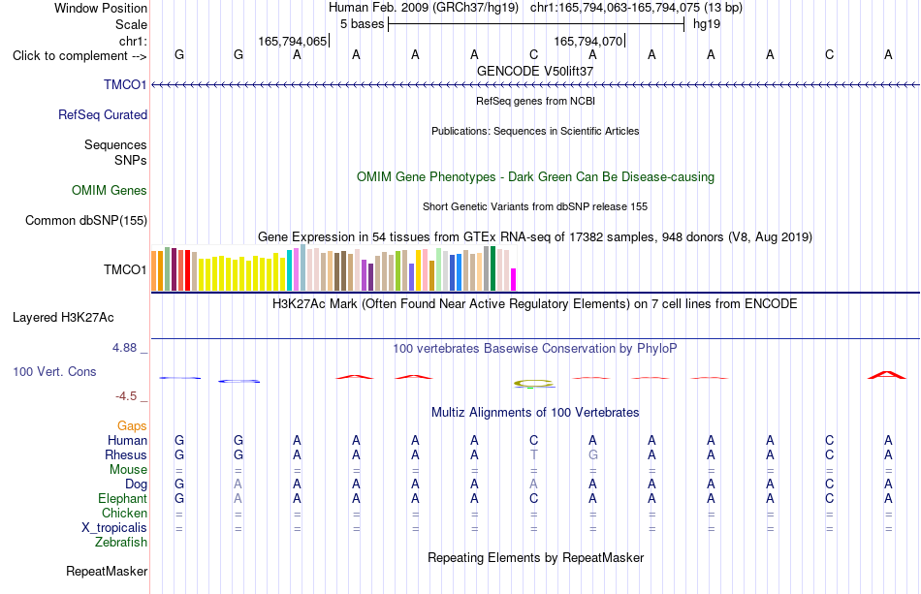
Task: Click the 165,794,070 position marker
Action: pyautogui.click(x=588, y=41)
